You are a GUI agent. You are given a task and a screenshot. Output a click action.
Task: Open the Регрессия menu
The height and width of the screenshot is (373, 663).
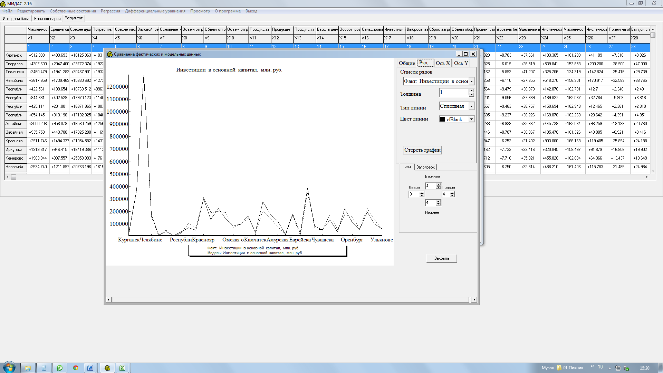110,11
